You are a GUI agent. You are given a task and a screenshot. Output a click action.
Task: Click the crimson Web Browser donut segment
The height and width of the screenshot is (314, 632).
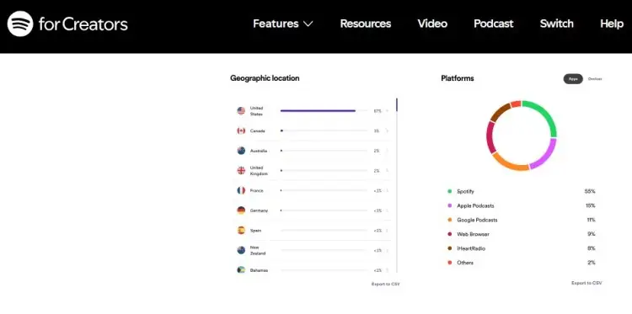pos(490,137)
